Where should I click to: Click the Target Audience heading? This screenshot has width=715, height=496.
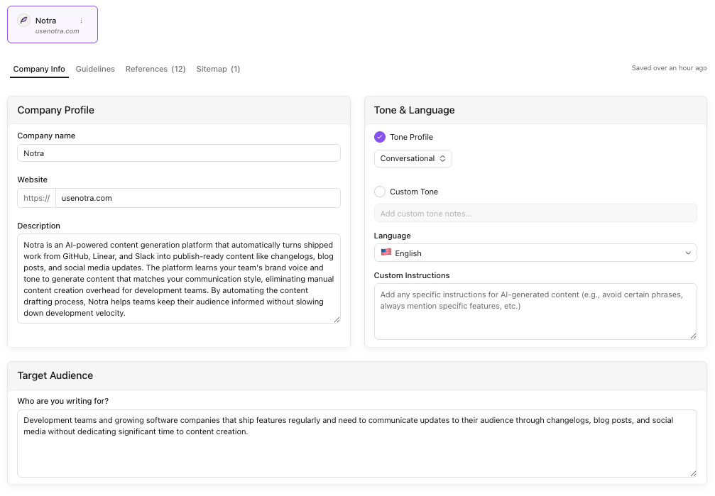tap(55, 375)
